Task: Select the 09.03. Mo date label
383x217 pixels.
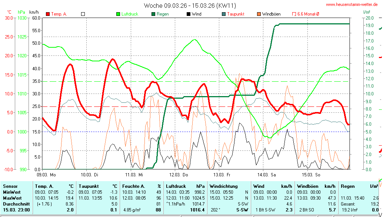Action: 46,174
